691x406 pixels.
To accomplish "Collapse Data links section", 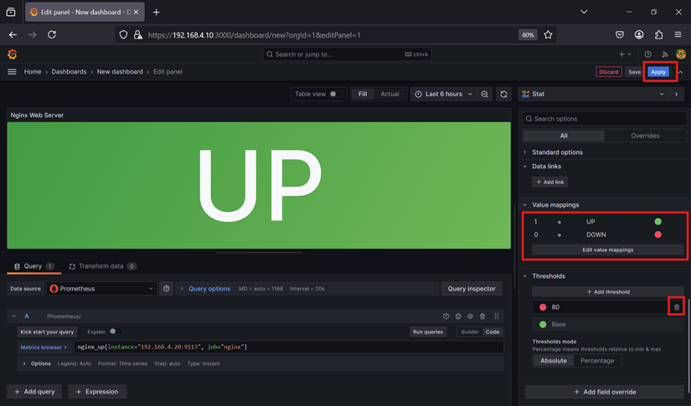I will click(x=546, y=167).
